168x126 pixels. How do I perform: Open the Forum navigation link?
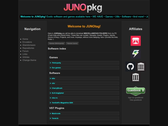pyautogui.click(x=26, y=51)
